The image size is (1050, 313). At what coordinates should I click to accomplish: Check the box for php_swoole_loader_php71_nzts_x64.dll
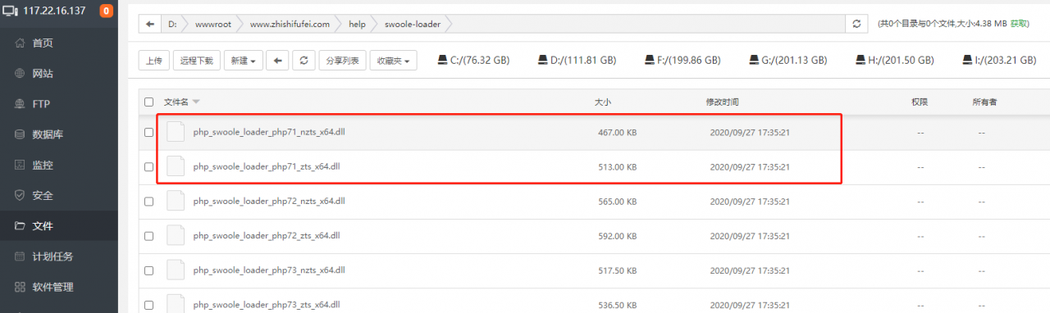pos(148,132)
